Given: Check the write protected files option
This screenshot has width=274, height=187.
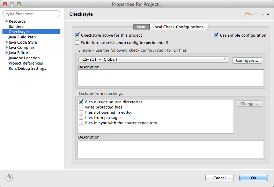Looking at the screenshot, I should pyautogui.click(x=81, y=107).
